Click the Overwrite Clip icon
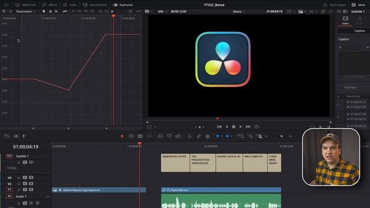This screenshot has height=208, width=370. pos(169,136)
